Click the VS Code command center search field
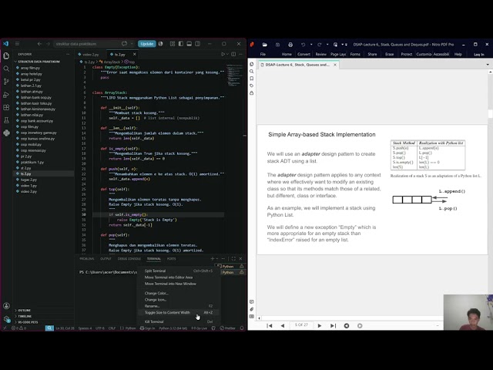Image resolution: width=493 pixels, height=370 pixels. click(x=91, y=44)
